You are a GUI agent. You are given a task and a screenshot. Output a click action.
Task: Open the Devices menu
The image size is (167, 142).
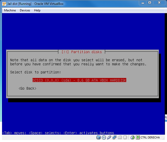pos(25,10)
